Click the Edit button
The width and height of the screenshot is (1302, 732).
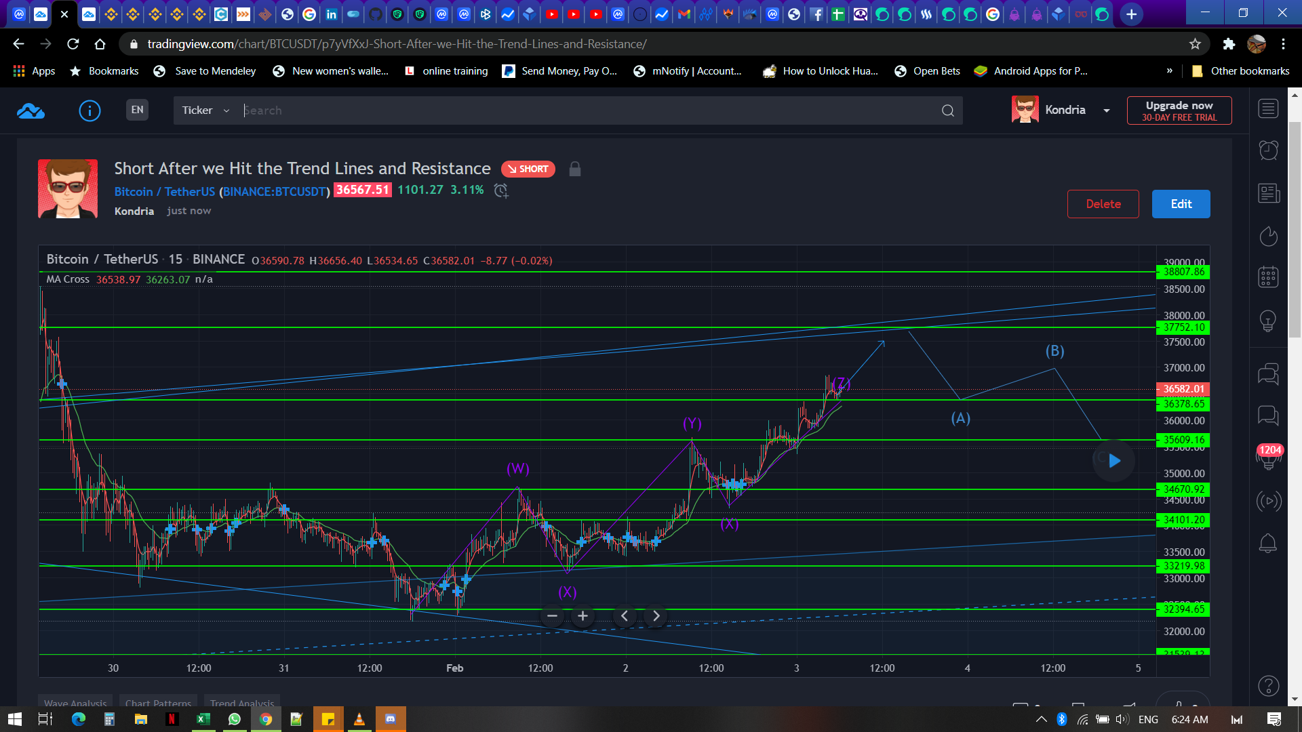(x=1181, y=204)
